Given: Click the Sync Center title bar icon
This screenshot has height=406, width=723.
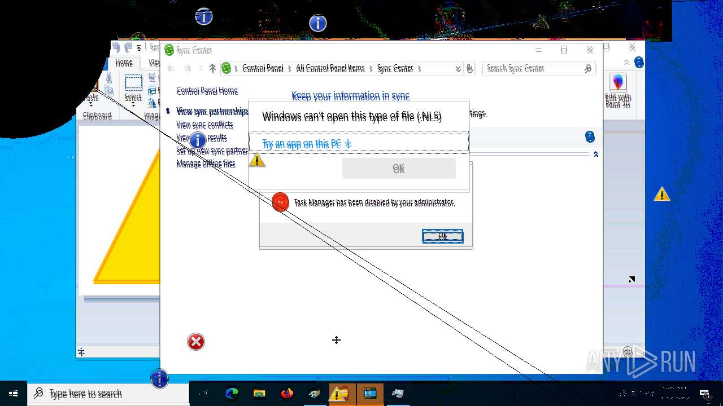Looking at the screenshot, I should point(169,50).
